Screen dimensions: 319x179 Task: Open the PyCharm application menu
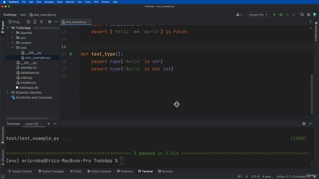[14, 2]
